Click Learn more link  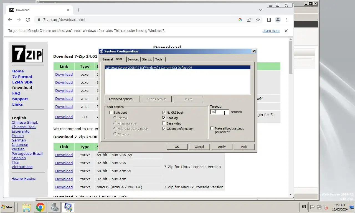tap(271, 31)
